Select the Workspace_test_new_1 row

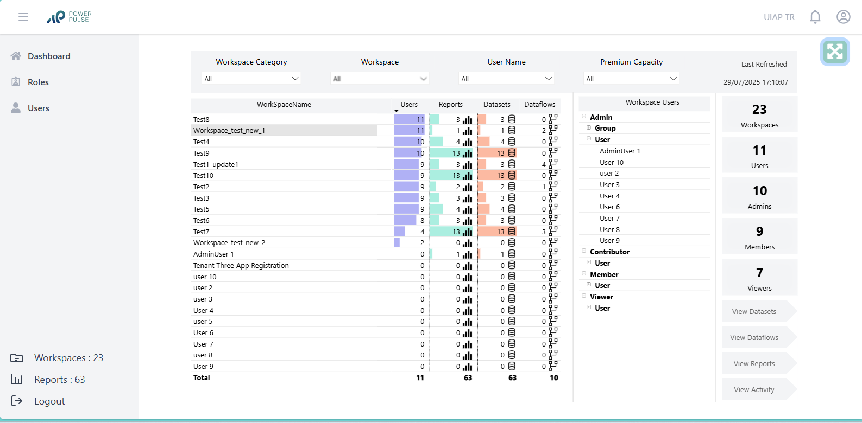(375, 130)
